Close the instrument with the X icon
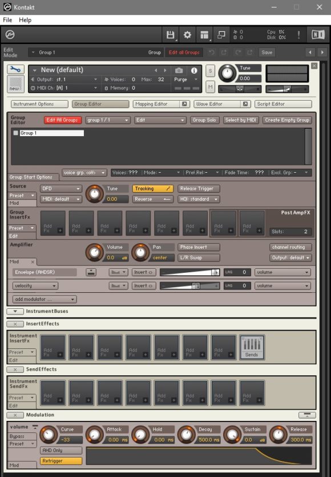This screenshot has height=477, width=331. click(314, 66)
